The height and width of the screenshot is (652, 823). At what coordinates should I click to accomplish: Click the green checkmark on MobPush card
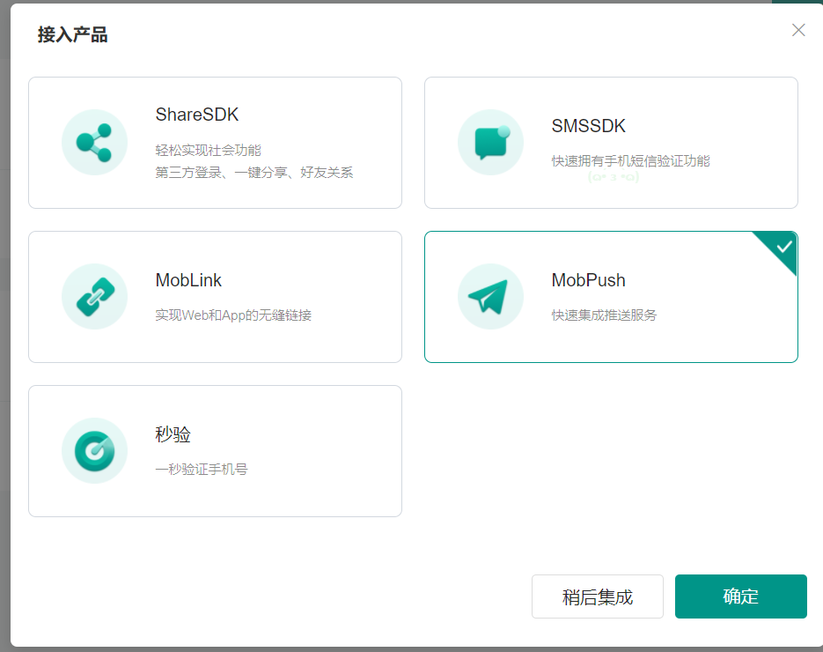780,249
